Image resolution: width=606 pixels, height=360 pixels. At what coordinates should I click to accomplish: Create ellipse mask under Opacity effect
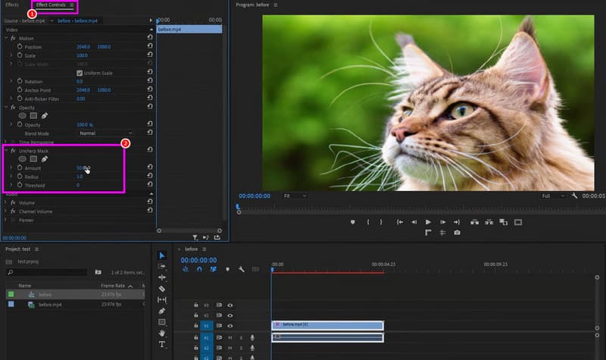[x=23, y=116]
